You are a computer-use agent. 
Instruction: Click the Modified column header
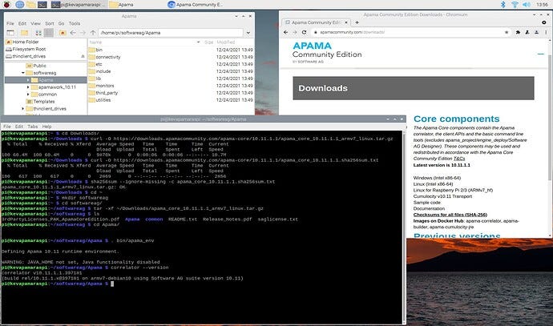click(x=226, y=42)
